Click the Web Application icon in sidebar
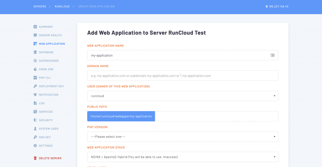Viewport: 322px width, 167px height. click(35, 44)
